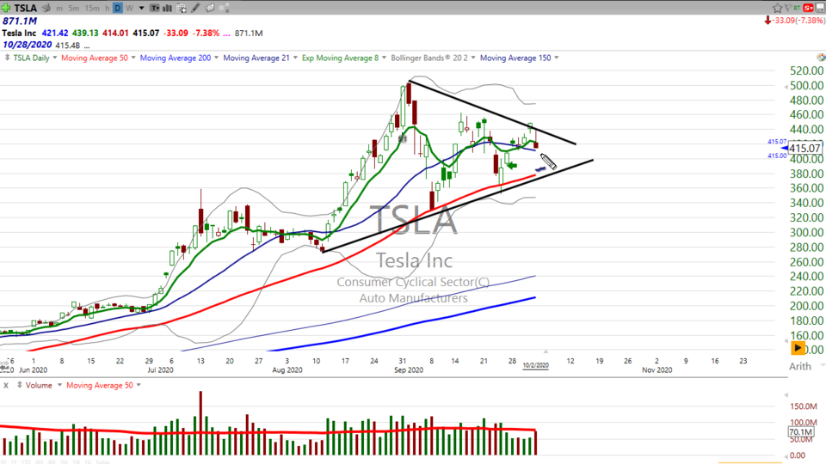Click the color palette icon at legend right
The width and height of the screenshot is (826, 464).
821,58
